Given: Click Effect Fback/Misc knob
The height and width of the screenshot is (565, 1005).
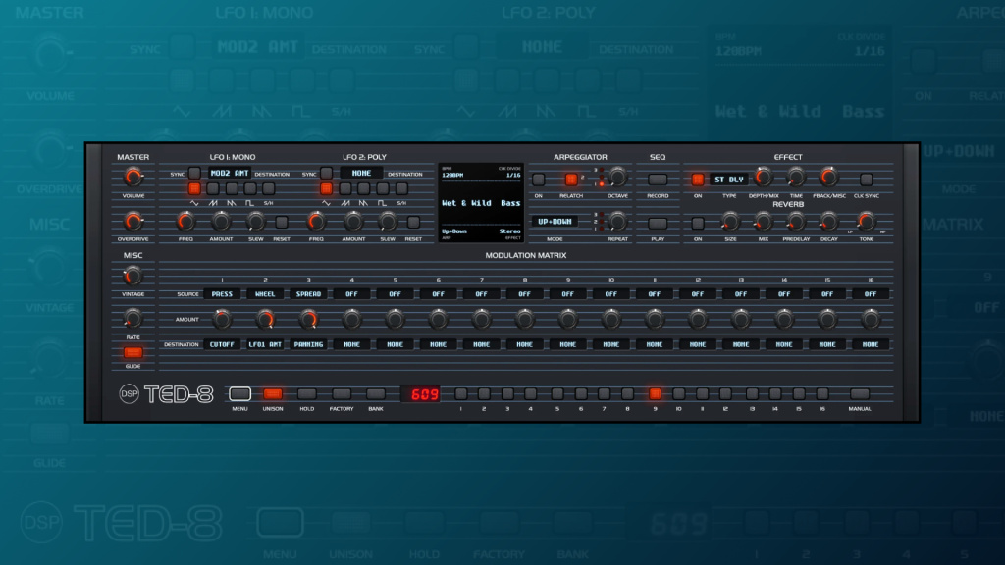Looking at the screenshot, I should click(x=828, y=177).
